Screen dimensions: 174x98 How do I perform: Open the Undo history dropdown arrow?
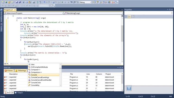click(47, 2)
